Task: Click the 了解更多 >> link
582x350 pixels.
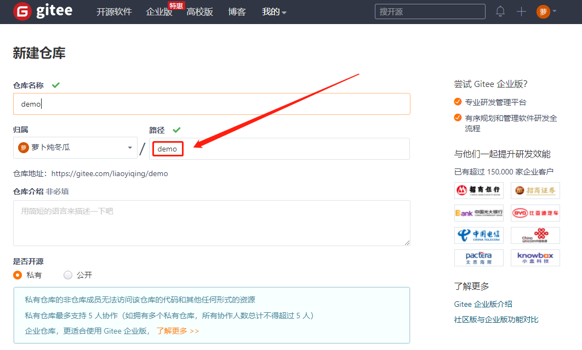Action: 178,331
